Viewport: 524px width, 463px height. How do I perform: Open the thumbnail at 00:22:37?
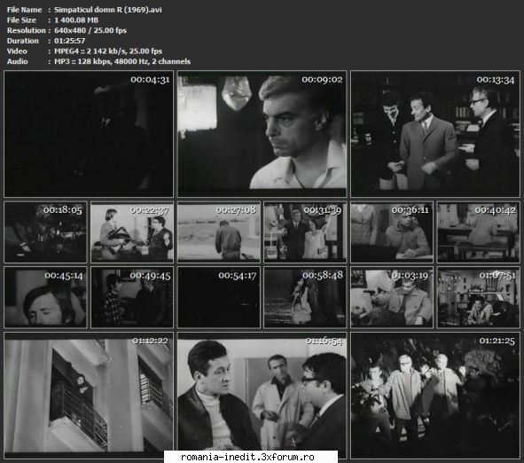pos(132,231)
